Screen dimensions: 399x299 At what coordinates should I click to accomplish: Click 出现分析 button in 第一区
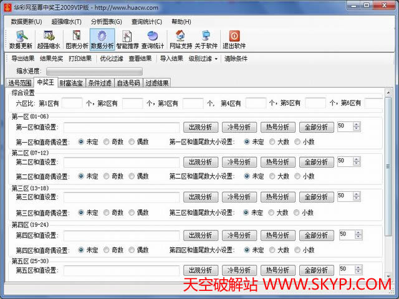[201, 126]
